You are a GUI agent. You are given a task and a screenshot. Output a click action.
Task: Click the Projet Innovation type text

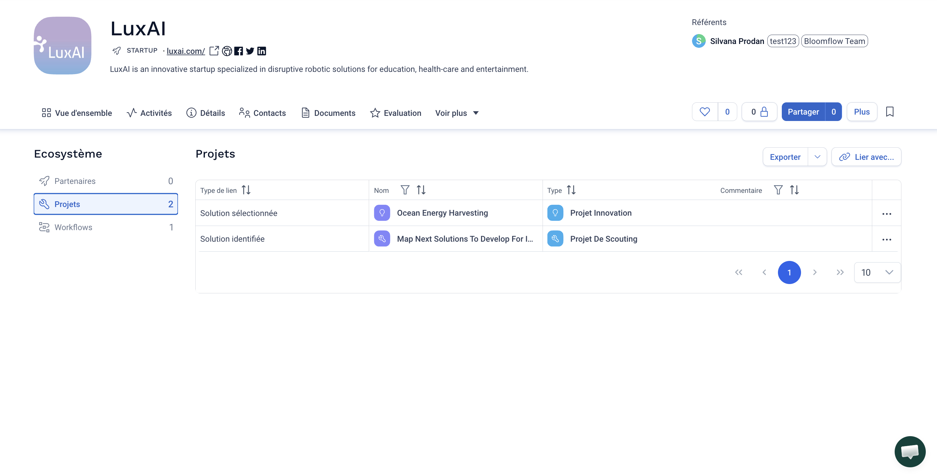coord(601,213)
